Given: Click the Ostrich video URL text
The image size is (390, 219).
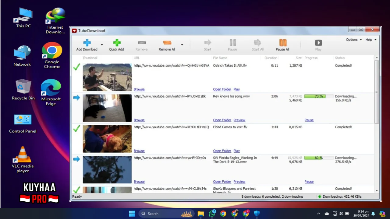Looking at the screenshot, I should [172, 65].
